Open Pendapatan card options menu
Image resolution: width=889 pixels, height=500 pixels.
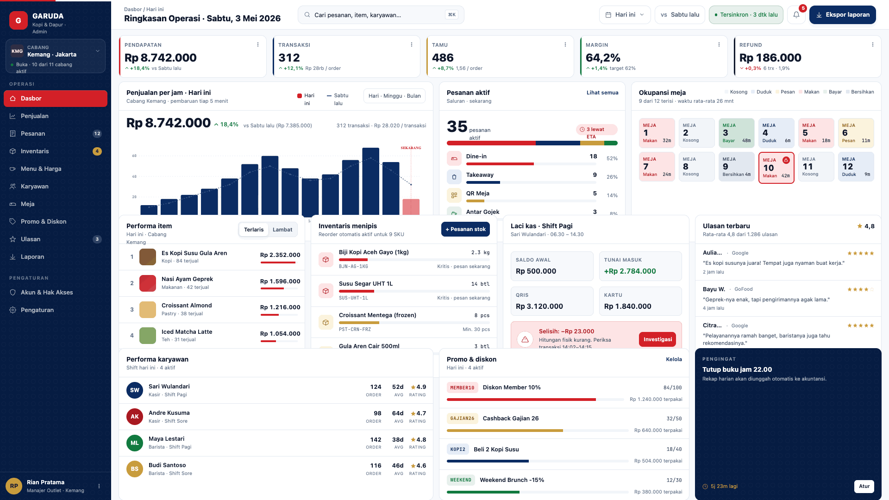(x=258, y=45)
